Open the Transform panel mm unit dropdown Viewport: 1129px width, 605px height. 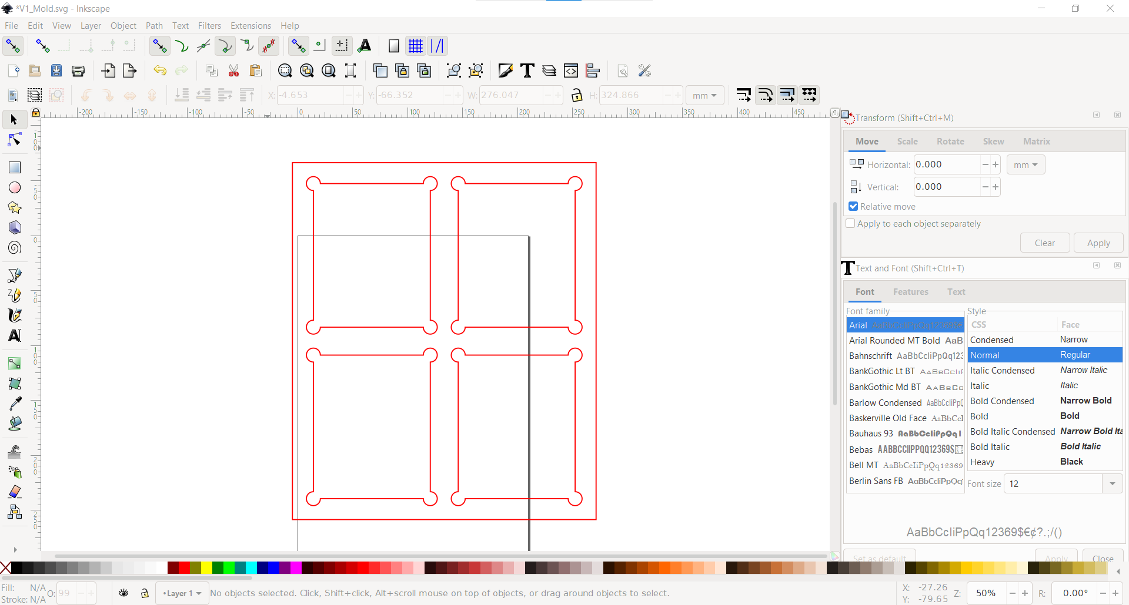point(1026,165)
